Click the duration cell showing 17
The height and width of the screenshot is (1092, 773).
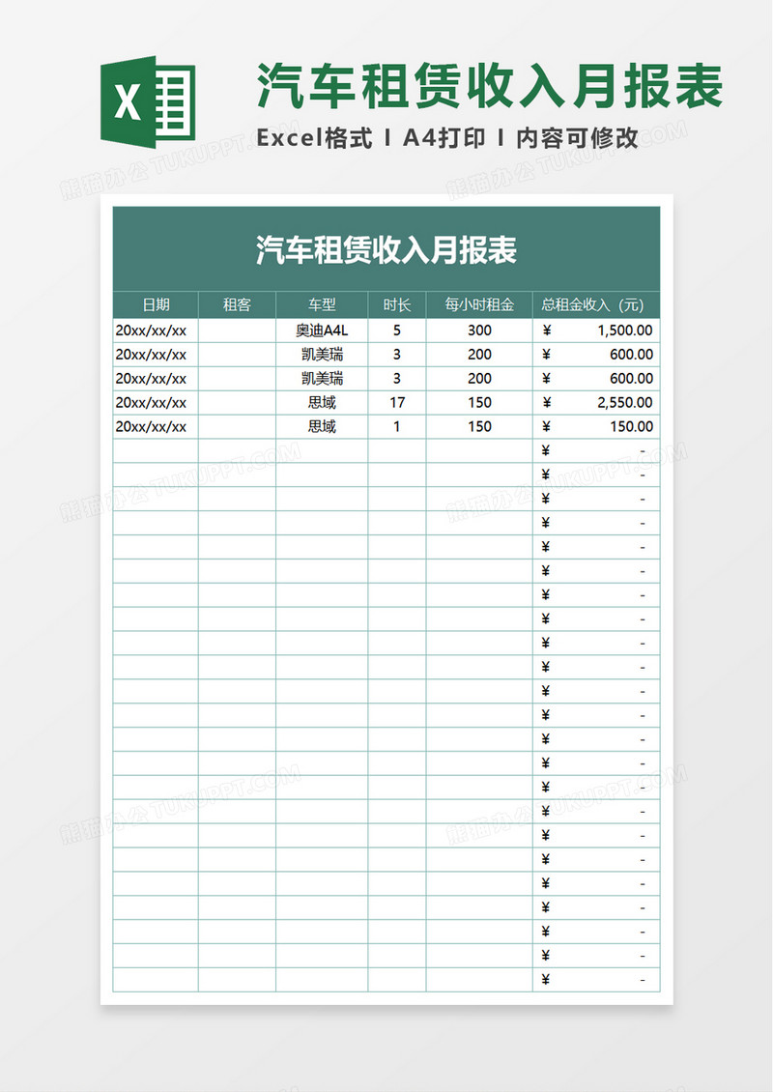(x=397, y=403)
